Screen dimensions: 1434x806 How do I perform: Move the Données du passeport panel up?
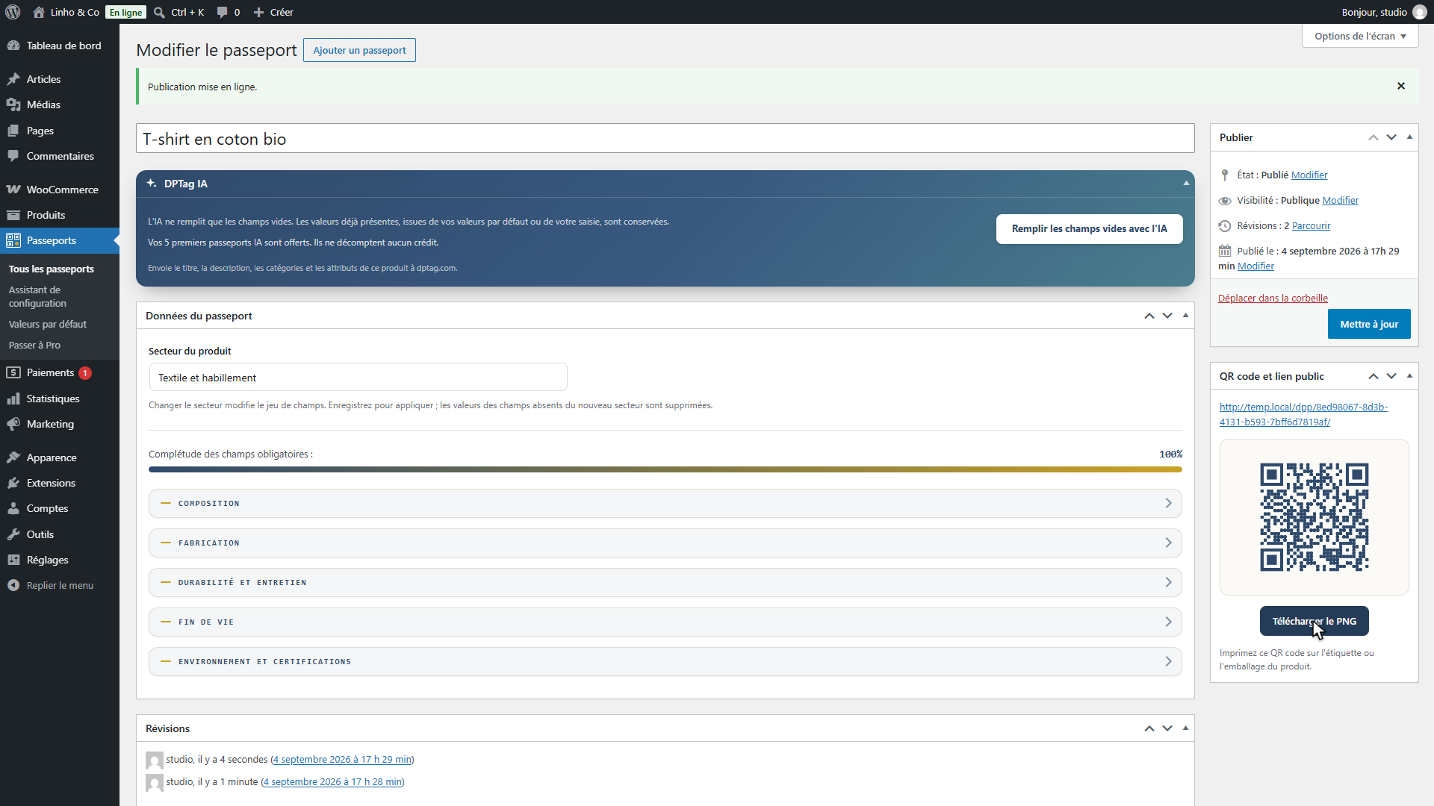point(1149,316)
